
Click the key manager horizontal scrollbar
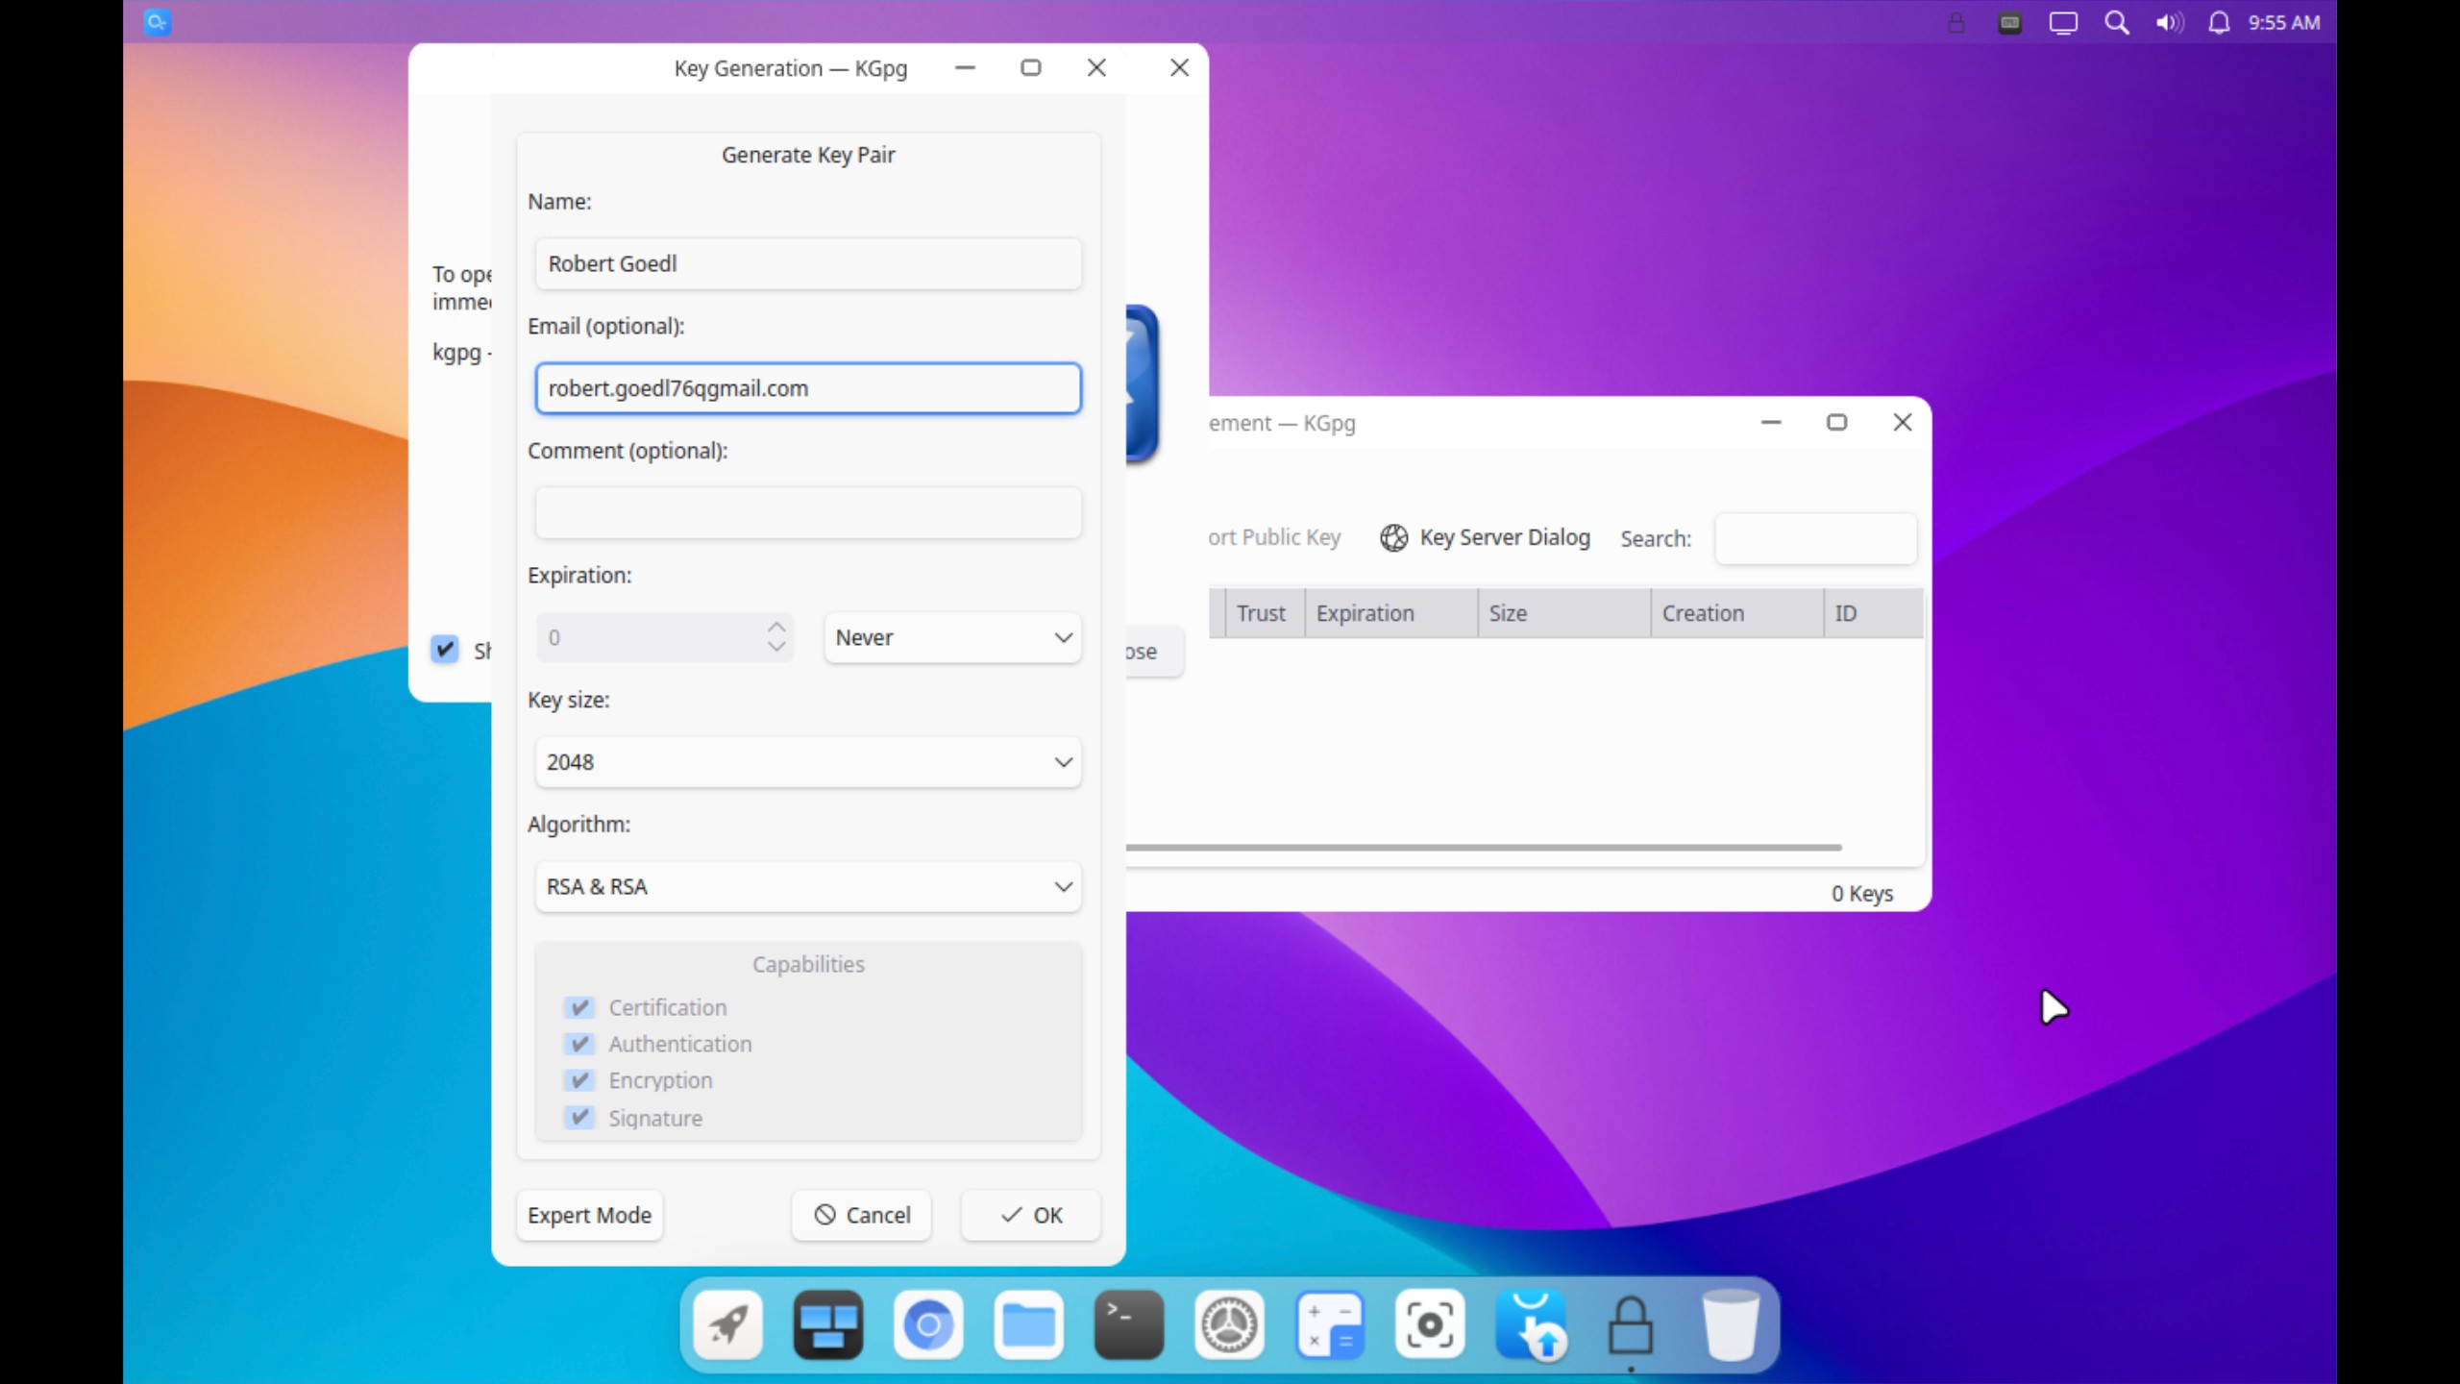[1484, 848]
